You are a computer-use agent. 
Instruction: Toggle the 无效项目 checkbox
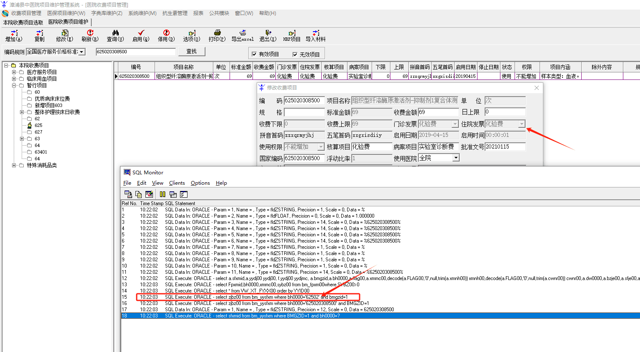tap(295, 54)
